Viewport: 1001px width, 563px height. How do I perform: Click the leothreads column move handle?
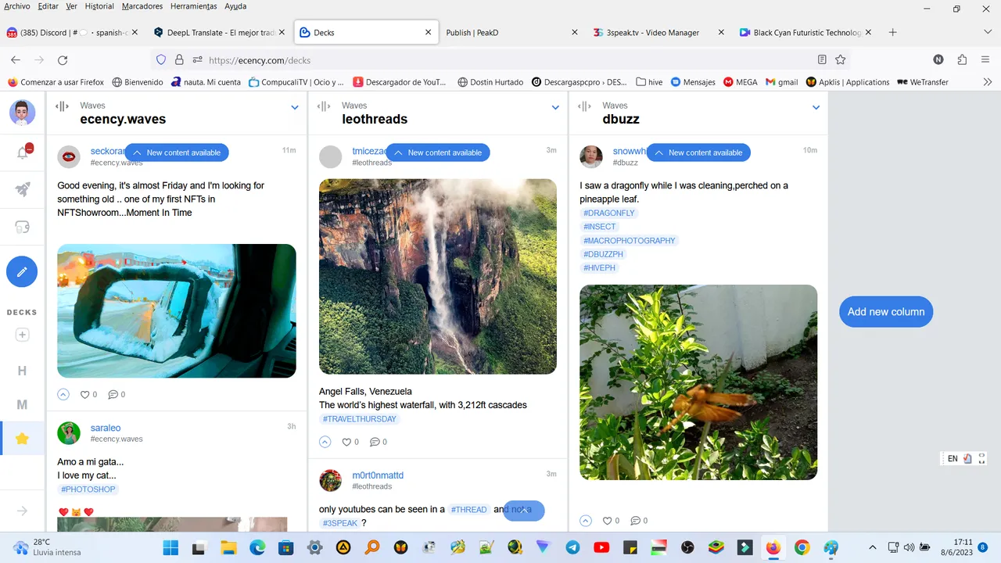[323, 107]
